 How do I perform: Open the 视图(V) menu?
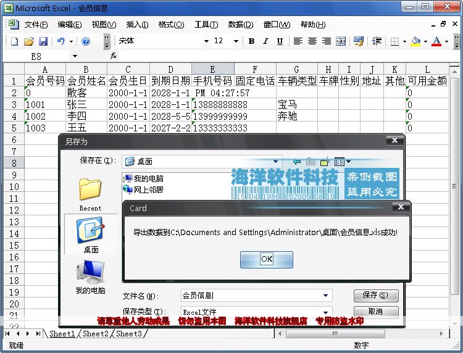pyautogui.click(x=104, y=25)
